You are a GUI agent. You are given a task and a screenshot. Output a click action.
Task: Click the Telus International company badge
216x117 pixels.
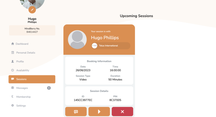coord(111,46)
